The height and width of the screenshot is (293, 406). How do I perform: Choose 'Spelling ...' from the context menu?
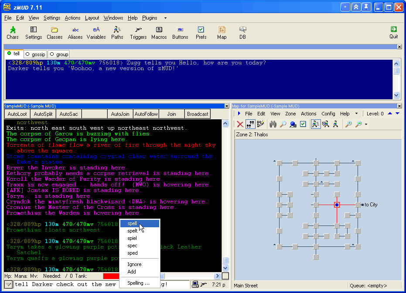(138, 283)
